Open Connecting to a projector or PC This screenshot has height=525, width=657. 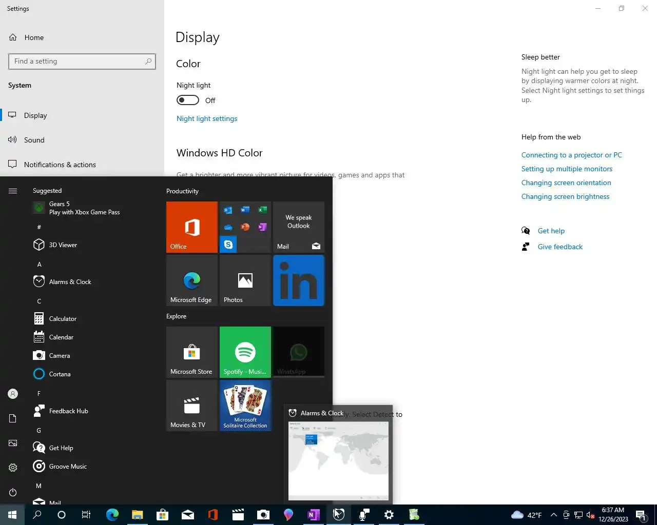[571, 155]
